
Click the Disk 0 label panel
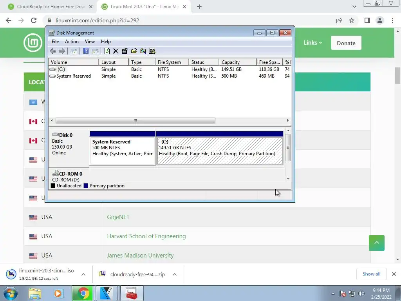pyautogui.click(x=69, y=148)
